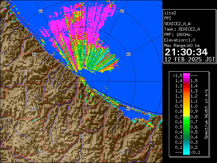Click the '---' entry atop the legend's right column

tap(194, 76)
